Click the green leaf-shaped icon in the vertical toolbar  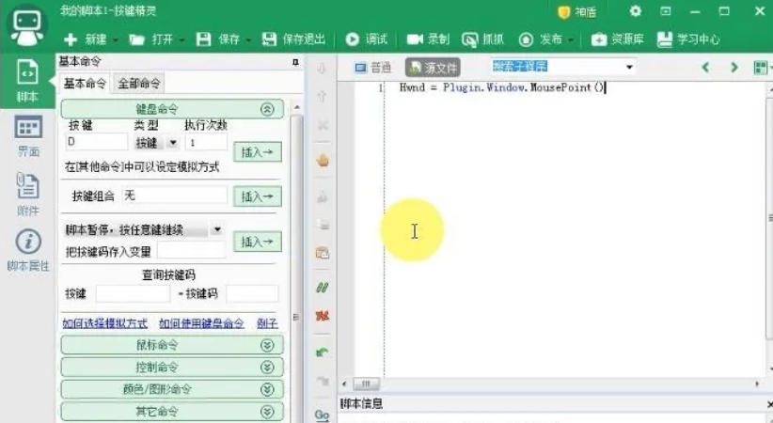[322, 287]
